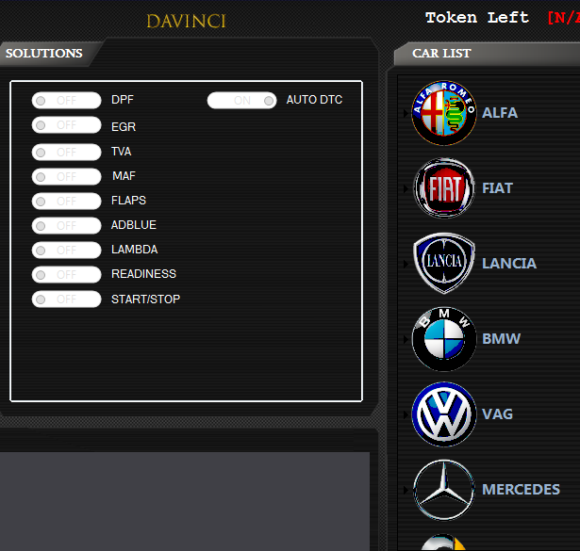
Task: Click the AUTO DTC label text
Action: (314, 100)
